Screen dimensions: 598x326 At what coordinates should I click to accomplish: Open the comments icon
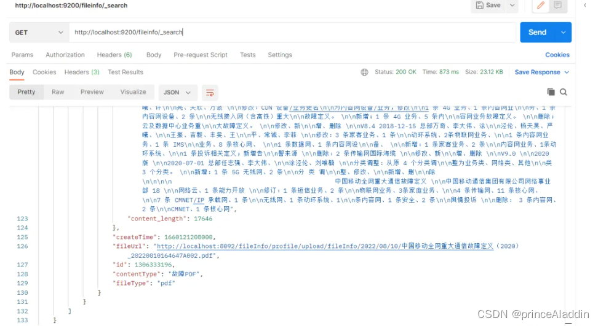point(557,6)
